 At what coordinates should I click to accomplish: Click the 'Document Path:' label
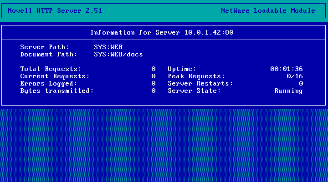click(49, 55)
